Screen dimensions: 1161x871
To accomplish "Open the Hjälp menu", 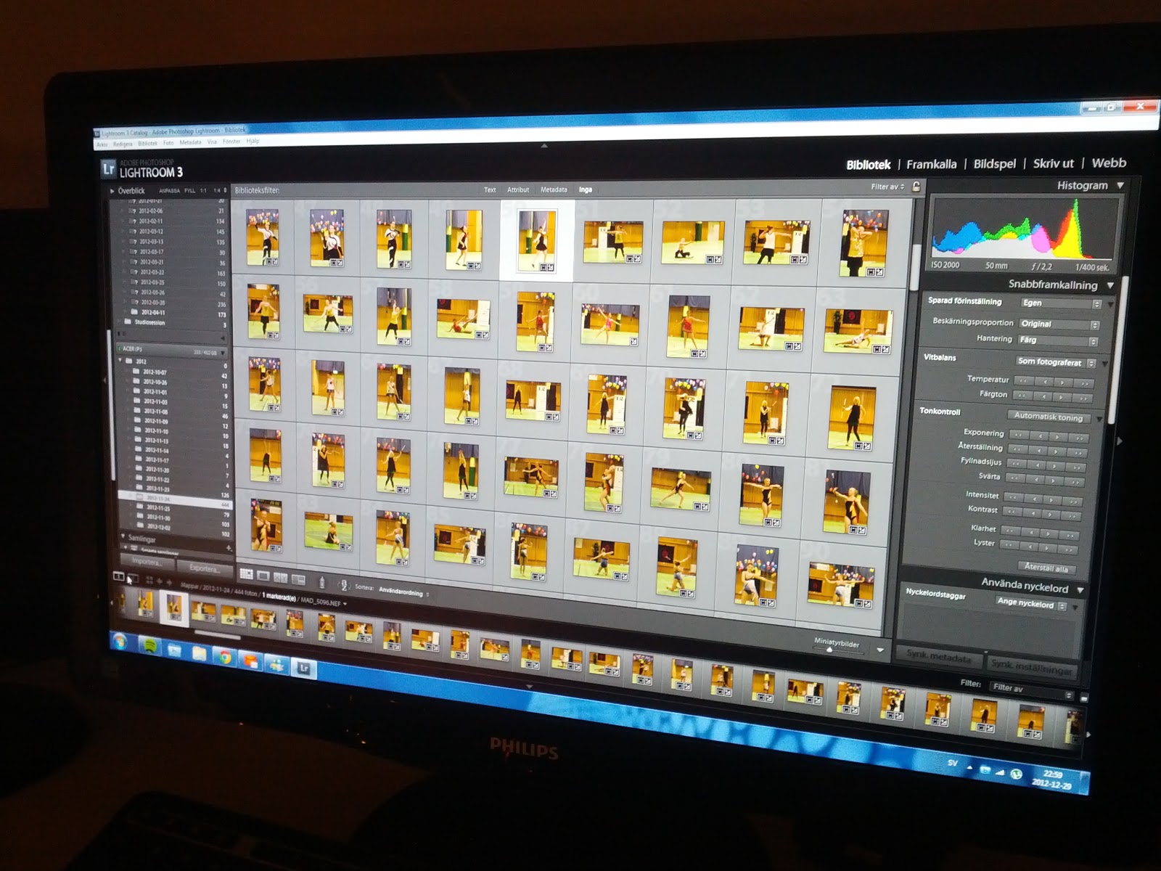I will point(253,141).
